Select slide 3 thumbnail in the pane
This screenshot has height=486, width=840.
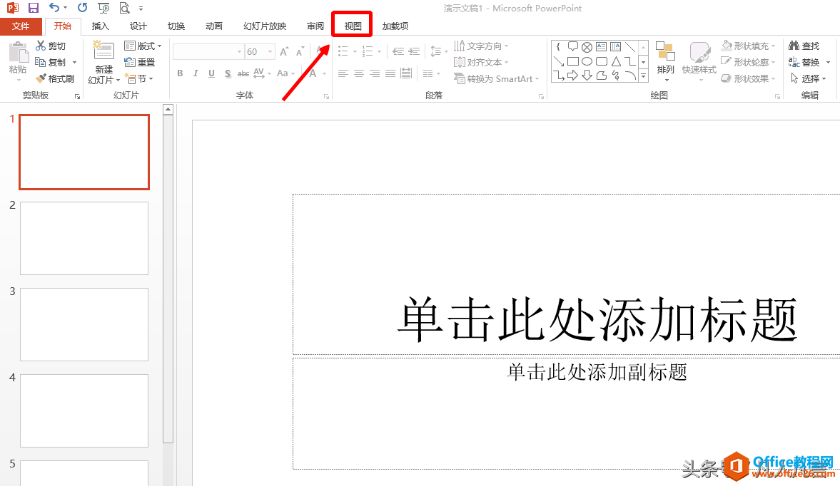tap(84, 324)
